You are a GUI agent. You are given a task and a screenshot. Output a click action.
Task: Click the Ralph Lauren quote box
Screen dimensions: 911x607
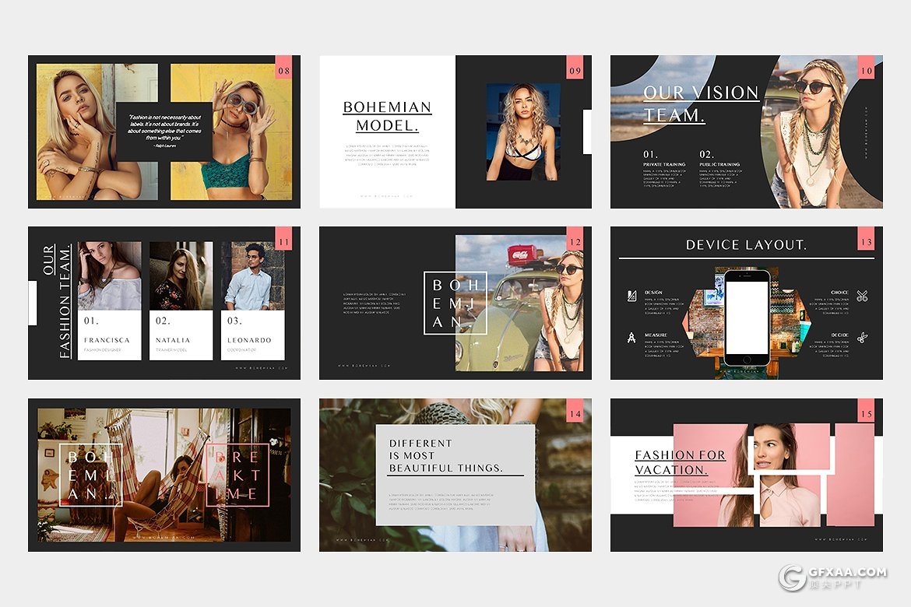point(164,131)
